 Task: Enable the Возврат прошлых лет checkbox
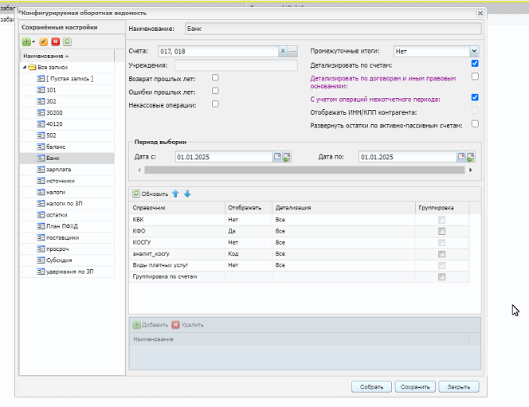[215, 77]
